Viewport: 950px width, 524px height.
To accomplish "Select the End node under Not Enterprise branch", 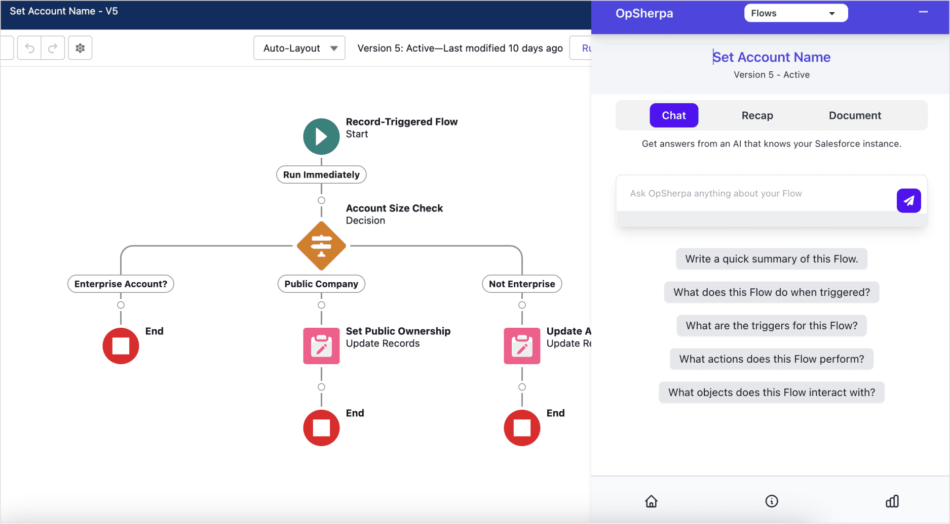I will coord(522,428).
